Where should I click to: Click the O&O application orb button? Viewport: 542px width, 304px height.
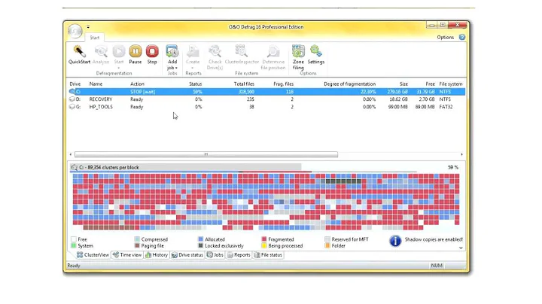point(75,31)
